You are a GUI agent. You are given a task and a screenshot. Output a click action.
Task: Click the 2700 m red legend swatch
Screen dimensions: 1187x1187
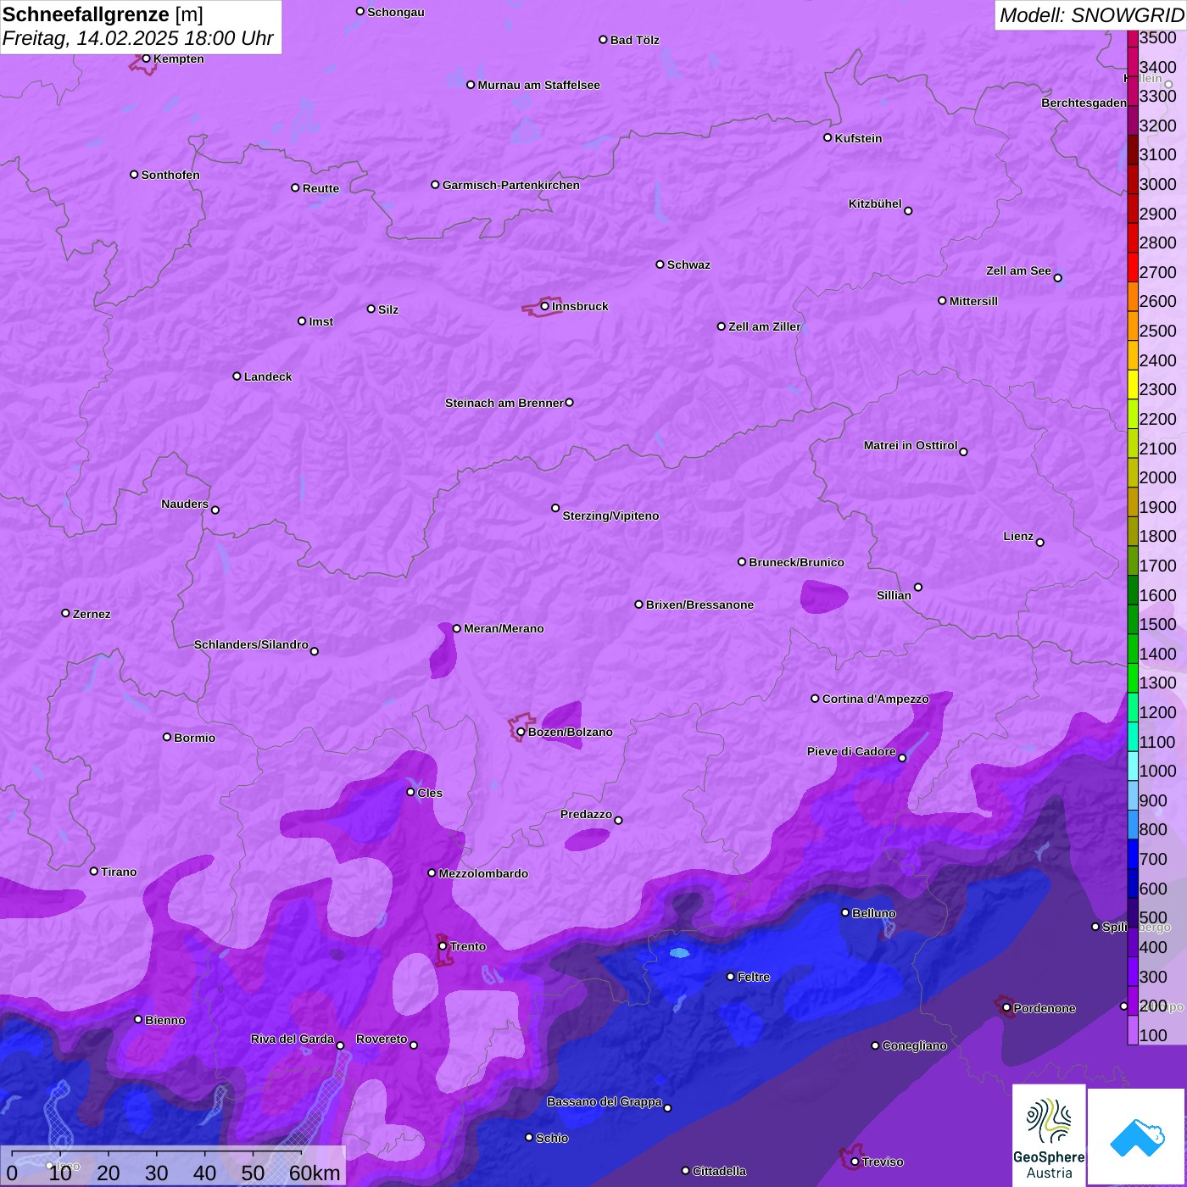1133,267
